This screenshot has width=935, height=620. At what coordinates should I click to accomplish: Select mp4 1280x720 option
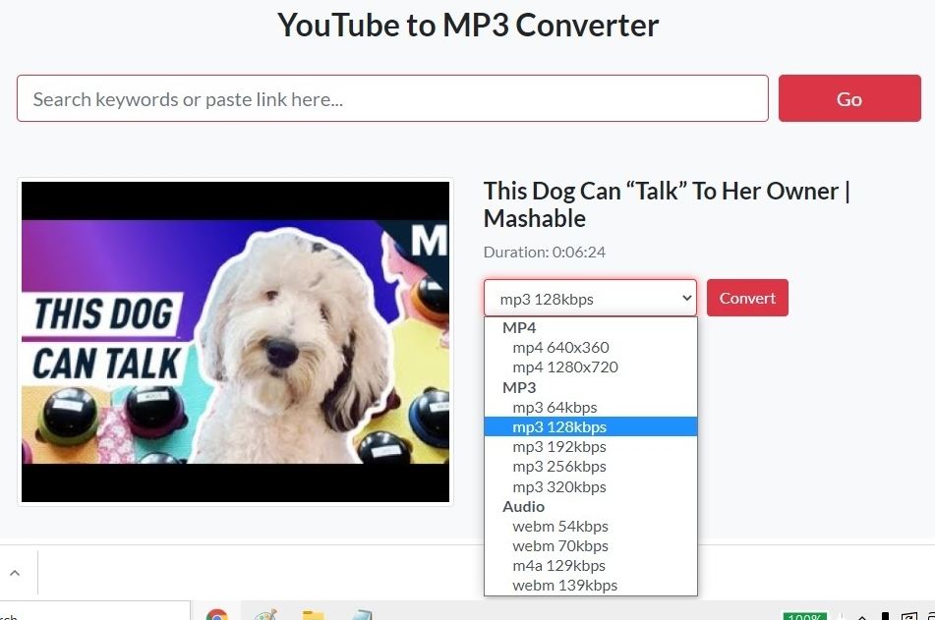(564, 366)
